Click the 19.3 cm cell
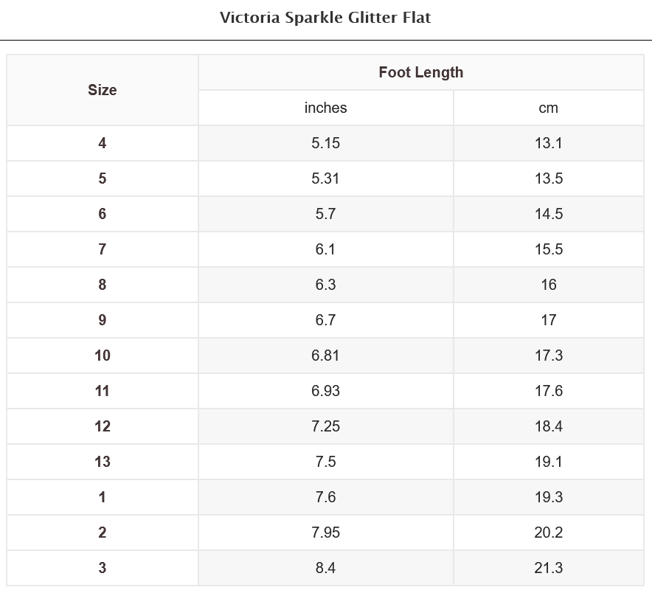The height and width of the screenshot is (593, 652). pos(548,497)
